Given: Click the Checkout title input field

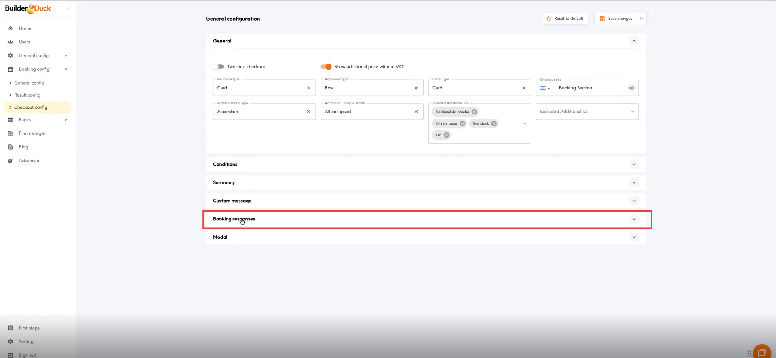Looking at the screenshot, I should (x=591, y=88).
